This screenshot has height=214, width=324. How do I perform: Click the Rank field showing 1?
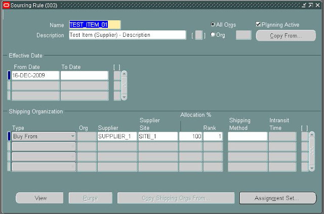click(213, 136)
